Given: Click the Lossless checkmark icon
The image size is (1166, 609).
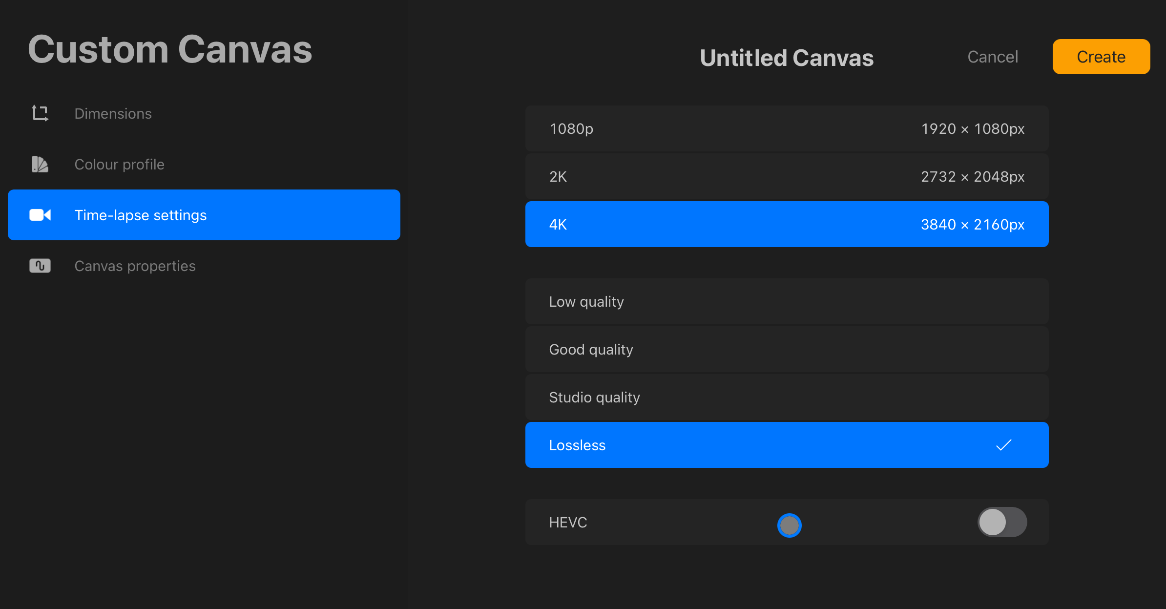Looking at the screenshot, I should click(x=1003, y=445).
